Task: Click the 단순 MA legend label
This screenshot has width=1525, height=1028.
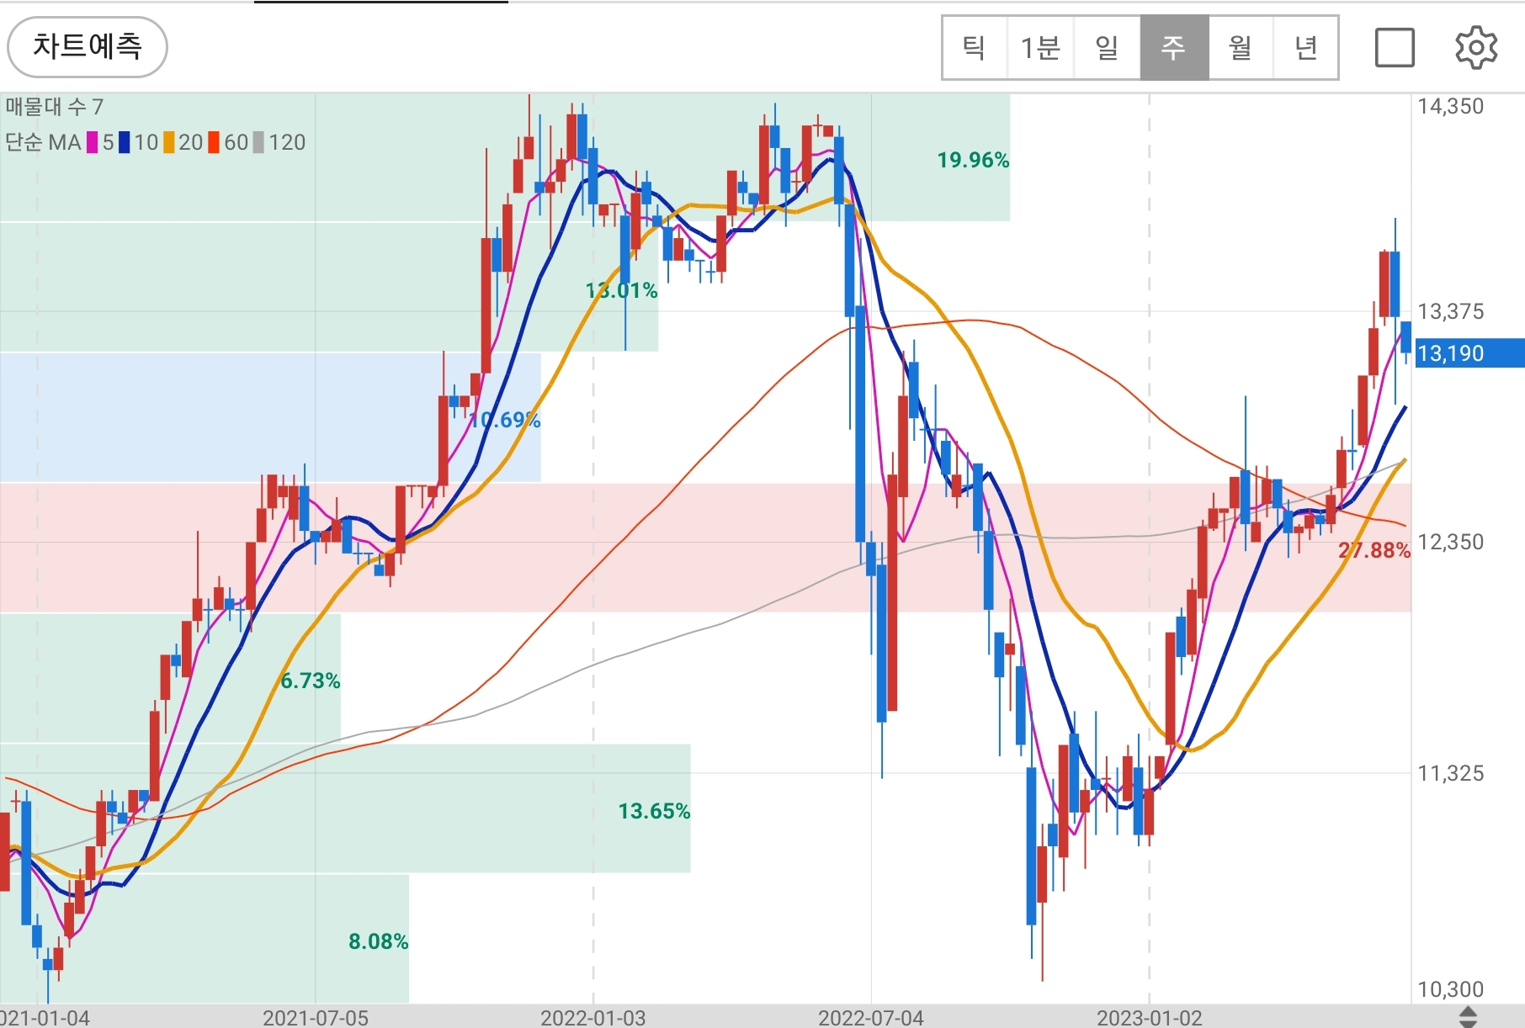Action: point(43,142)
